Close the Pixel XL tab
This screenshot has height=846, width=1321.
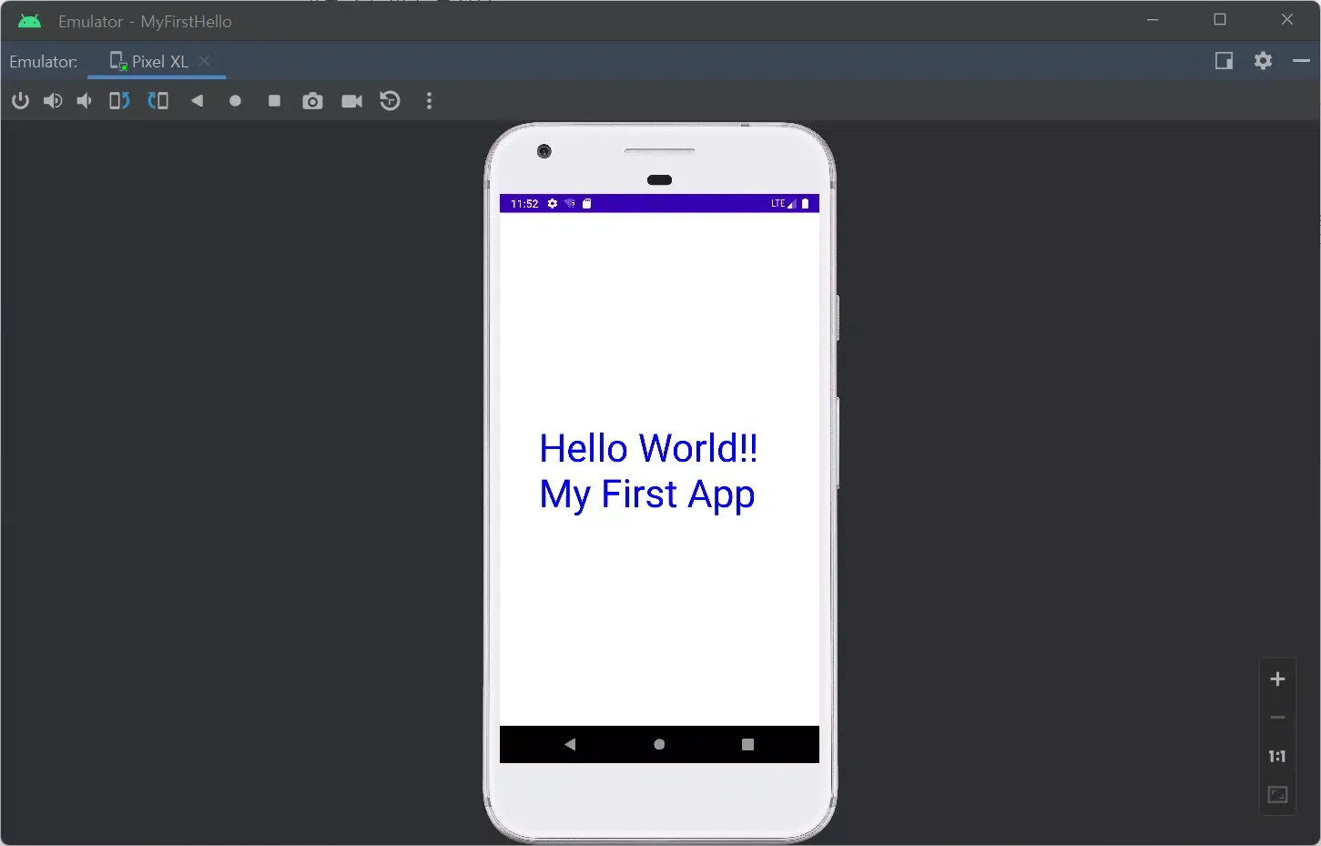point(205,61)
